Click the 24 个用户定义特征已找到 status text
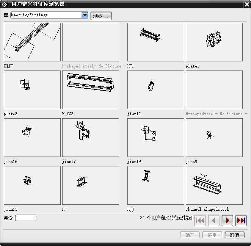The image size is (251, 246). pyautogui.click(x=166, y=218)
